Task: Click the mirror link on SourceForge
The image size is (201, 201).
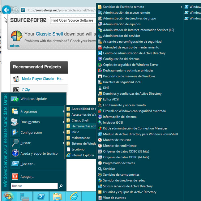Action: pyautogui.click(x=15, y=46)
